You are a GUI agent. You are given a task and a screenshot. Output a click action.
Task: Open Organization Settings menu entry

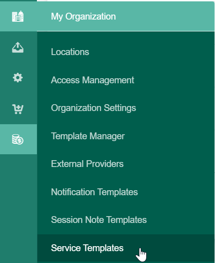tap(93, 108)
